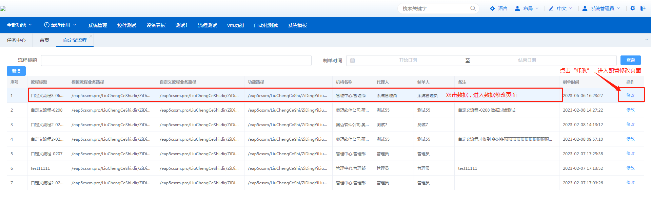The image size is (651, 209).
Task: Open settings via the far-right gear icon
Action: click(633, 8)
